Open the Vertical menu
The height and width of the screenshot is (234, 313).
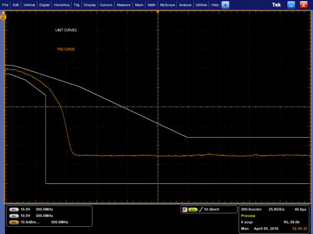(29, 5)
